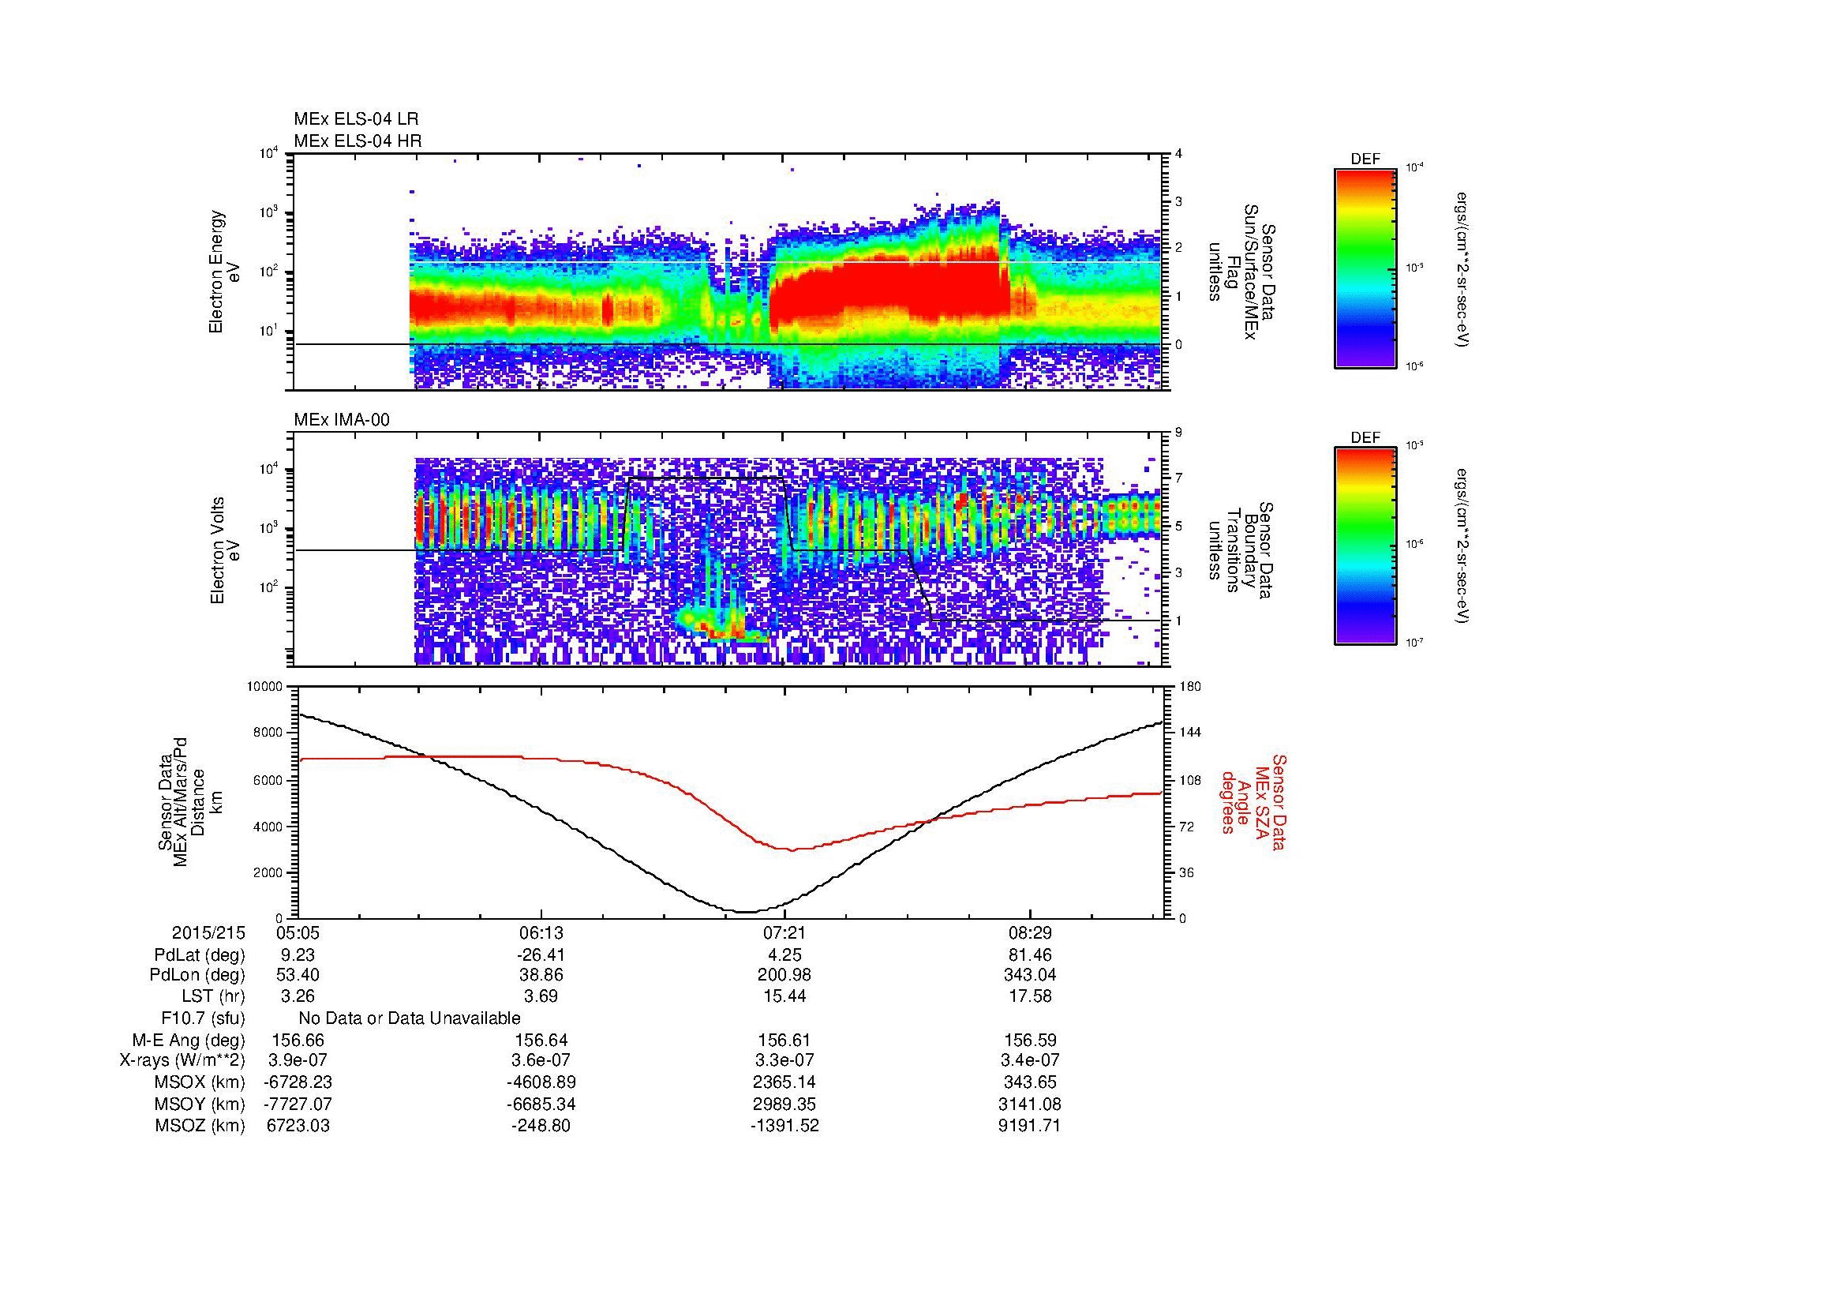Click the 'Electron Volts eV' axis label

point(225,550)
